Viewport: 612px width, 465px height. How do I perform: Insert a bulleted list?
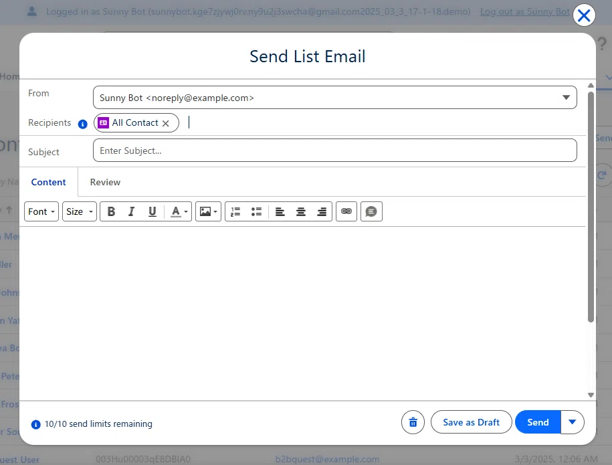(256, 211)
